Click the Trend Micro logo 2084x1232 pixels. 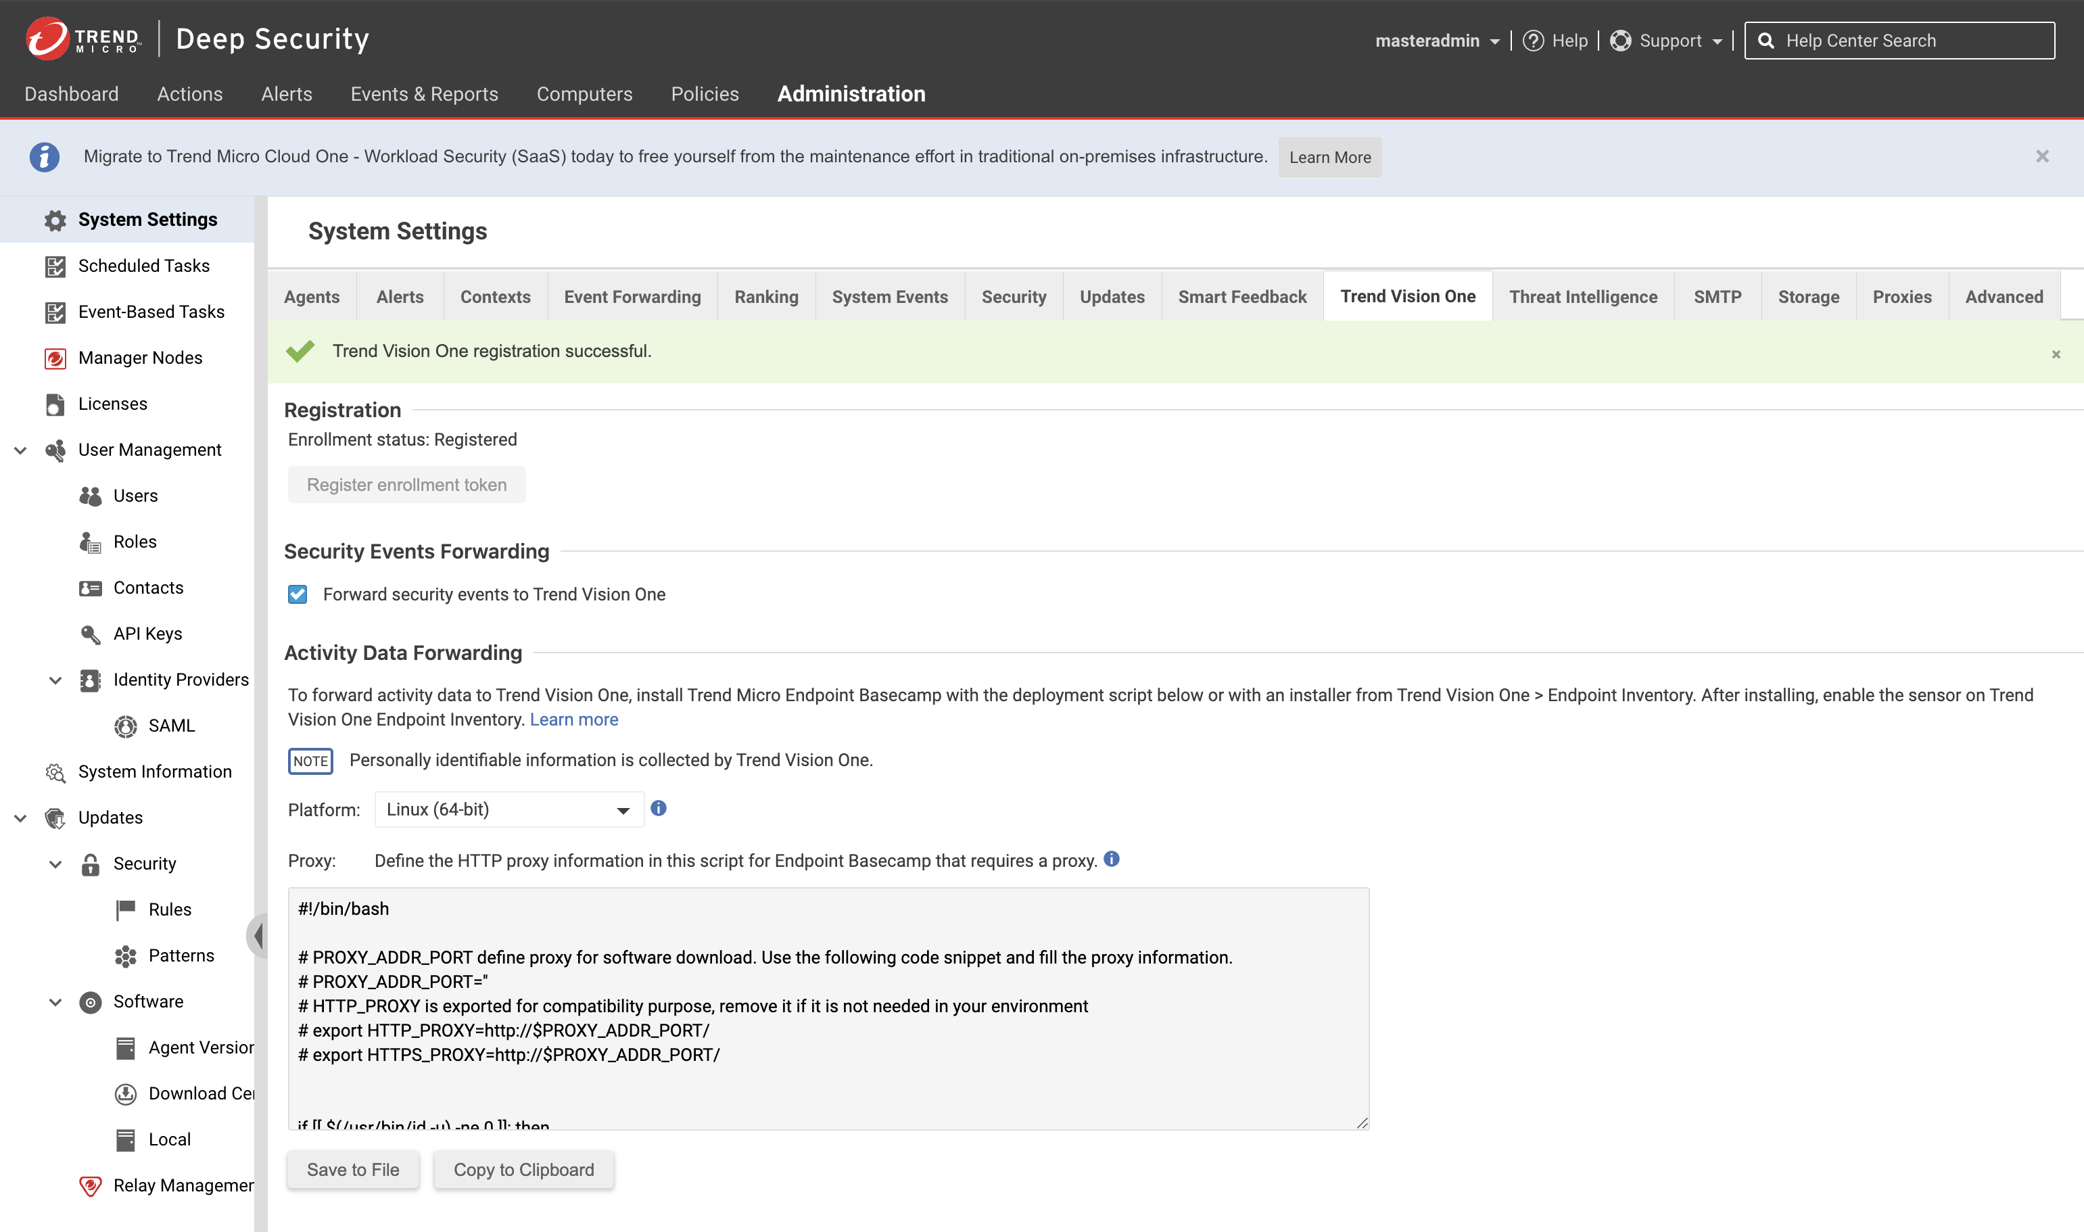(x=83, y=39)
